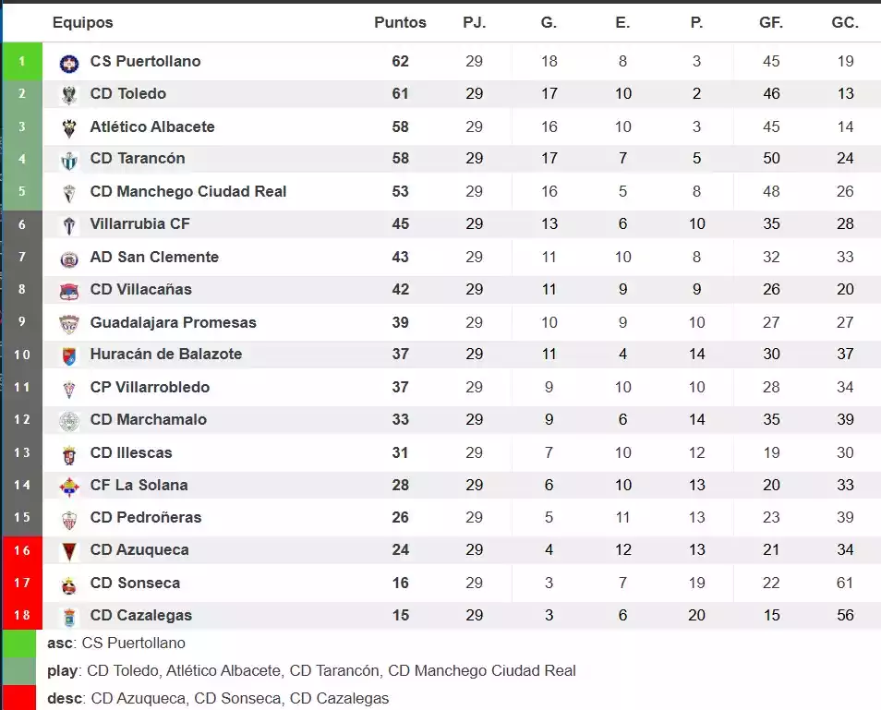The image size is (881, 710).
Task: Open the CD Manchego Ciudad Real link
Action: 188,192
